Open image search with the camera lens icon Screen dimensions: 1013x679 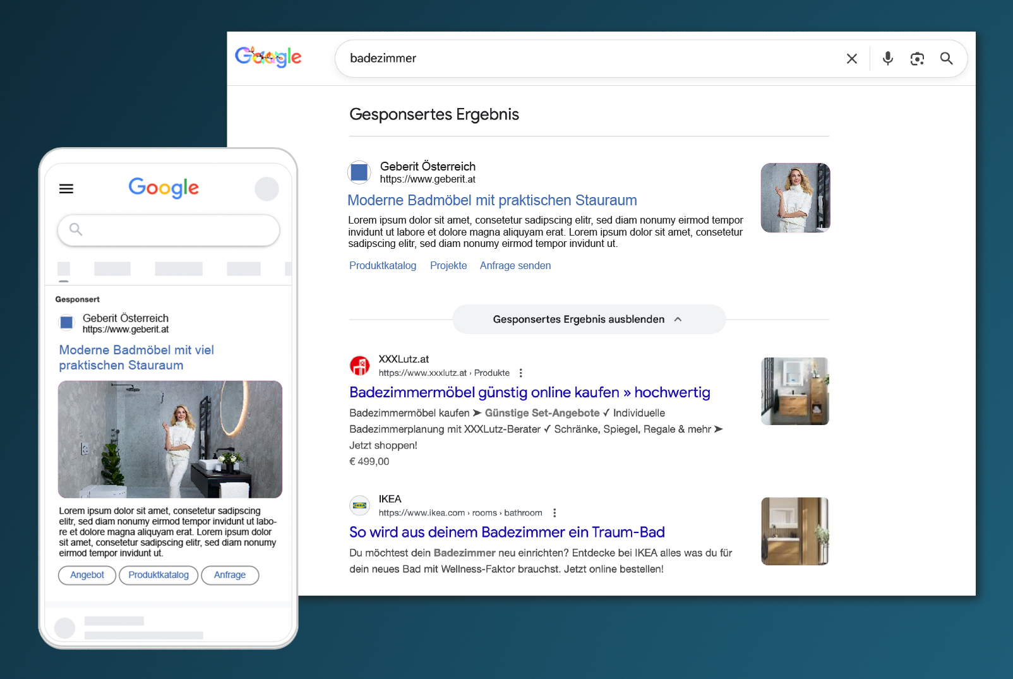tap(917, 59)
